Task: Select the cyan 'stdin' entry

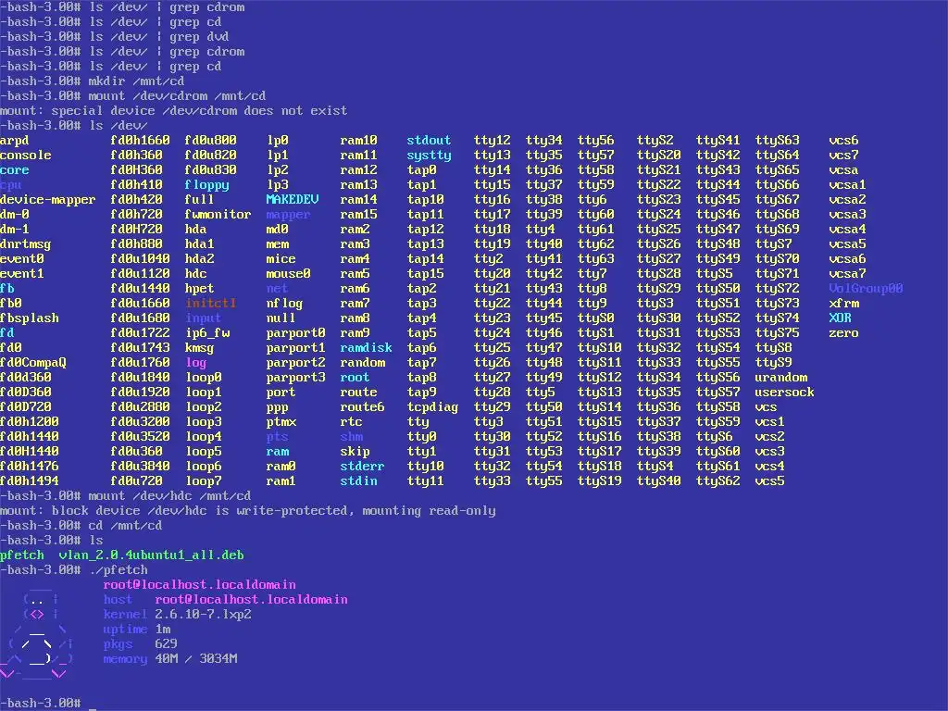Action: [358, 481]
